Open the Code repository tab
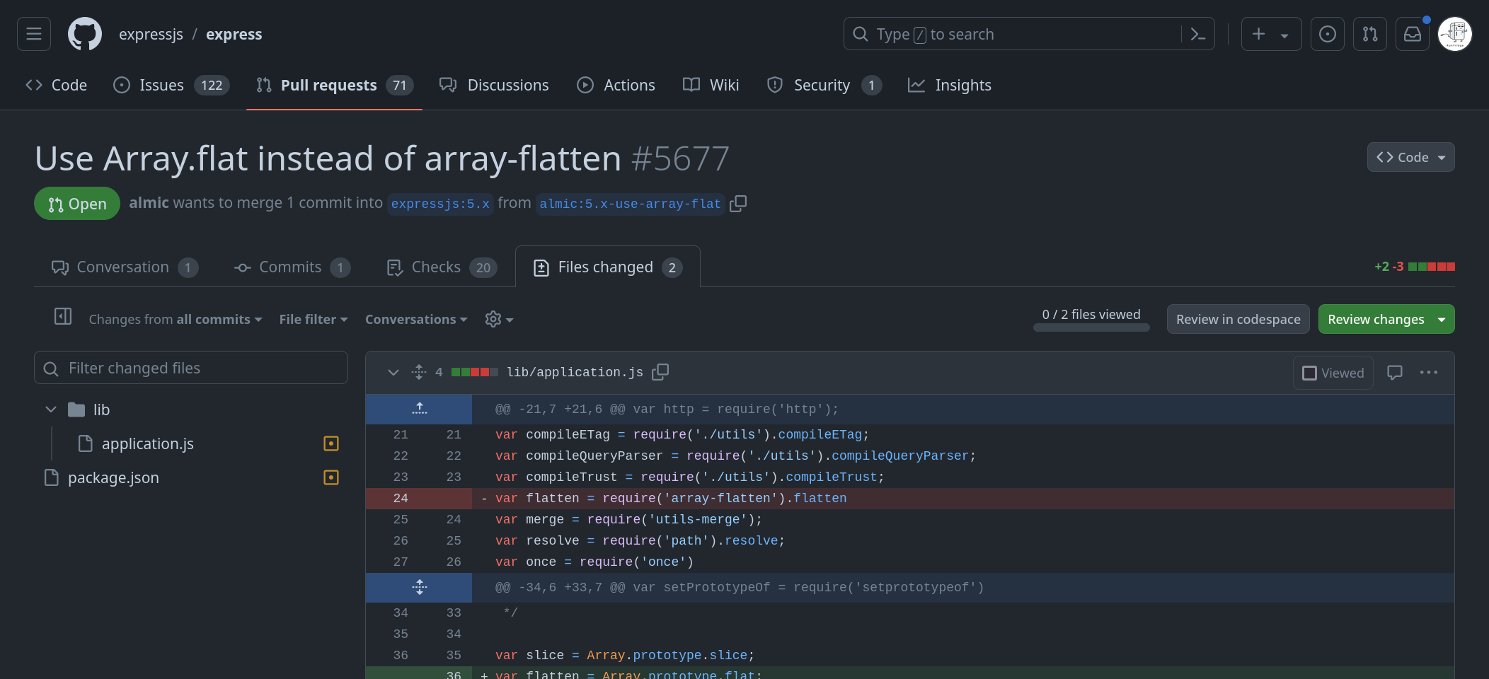Viewport: 1489px width, 679px height. pos(57,85)
